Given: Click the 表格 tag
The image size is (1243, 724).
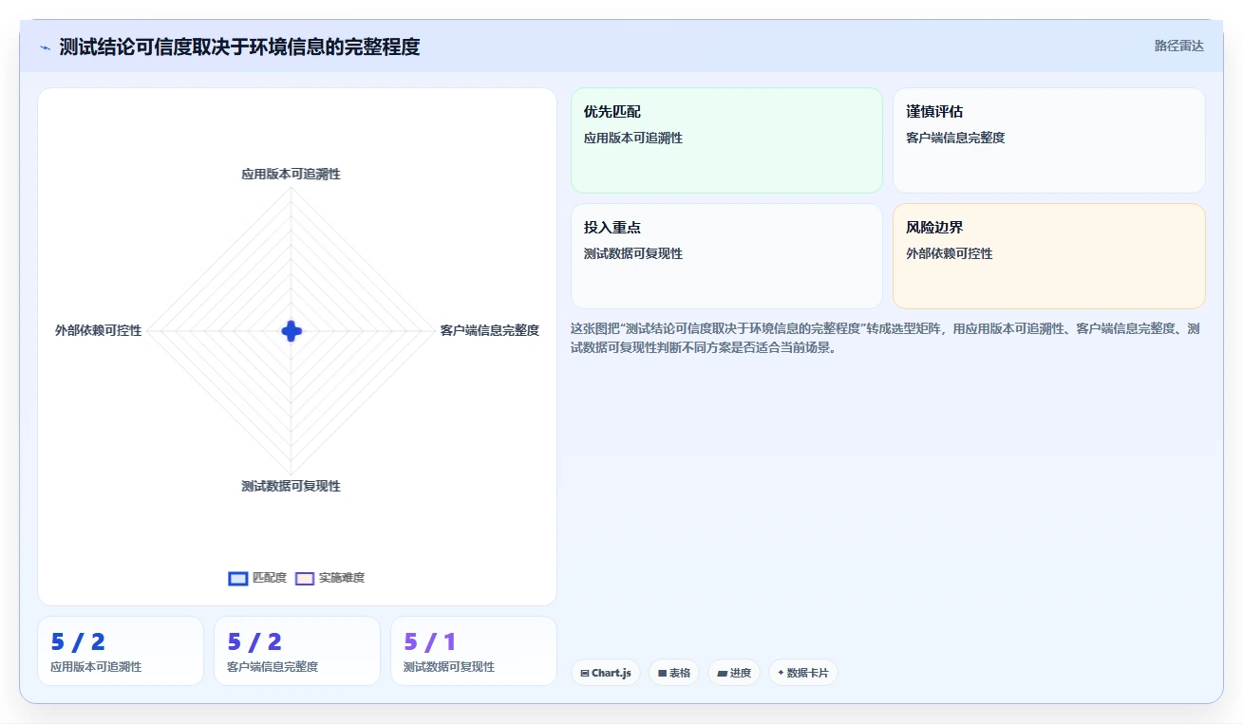Looking at the screenshot, I should pos(674,673).
